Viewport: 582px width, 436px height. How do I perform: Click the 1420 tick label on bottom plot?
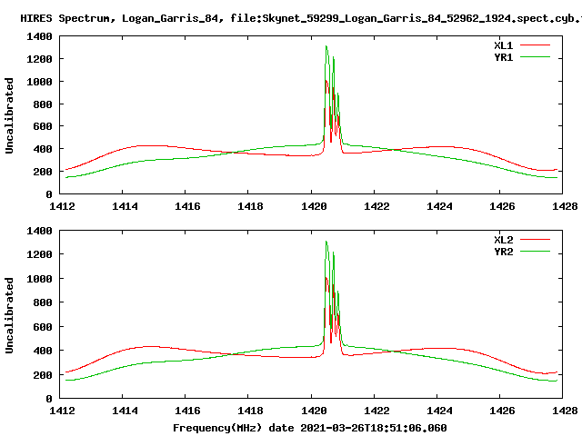tap(314, 411)
